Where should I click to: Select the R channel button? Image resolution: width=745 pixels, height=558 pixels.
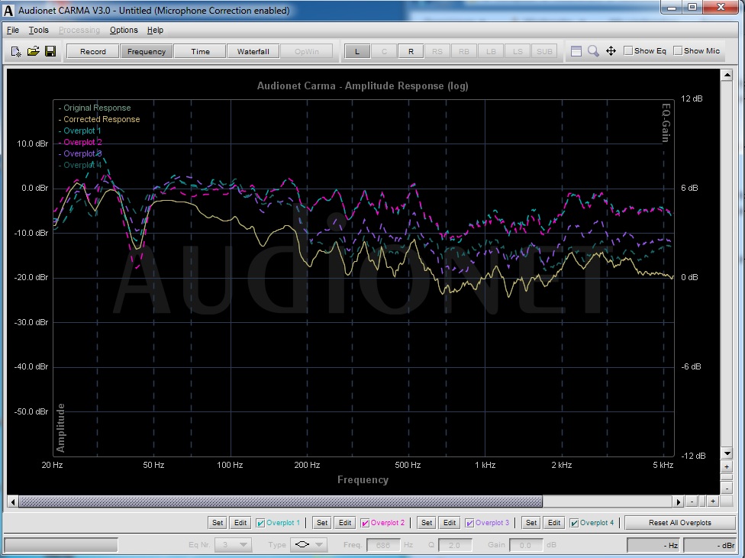pos(411,52)
